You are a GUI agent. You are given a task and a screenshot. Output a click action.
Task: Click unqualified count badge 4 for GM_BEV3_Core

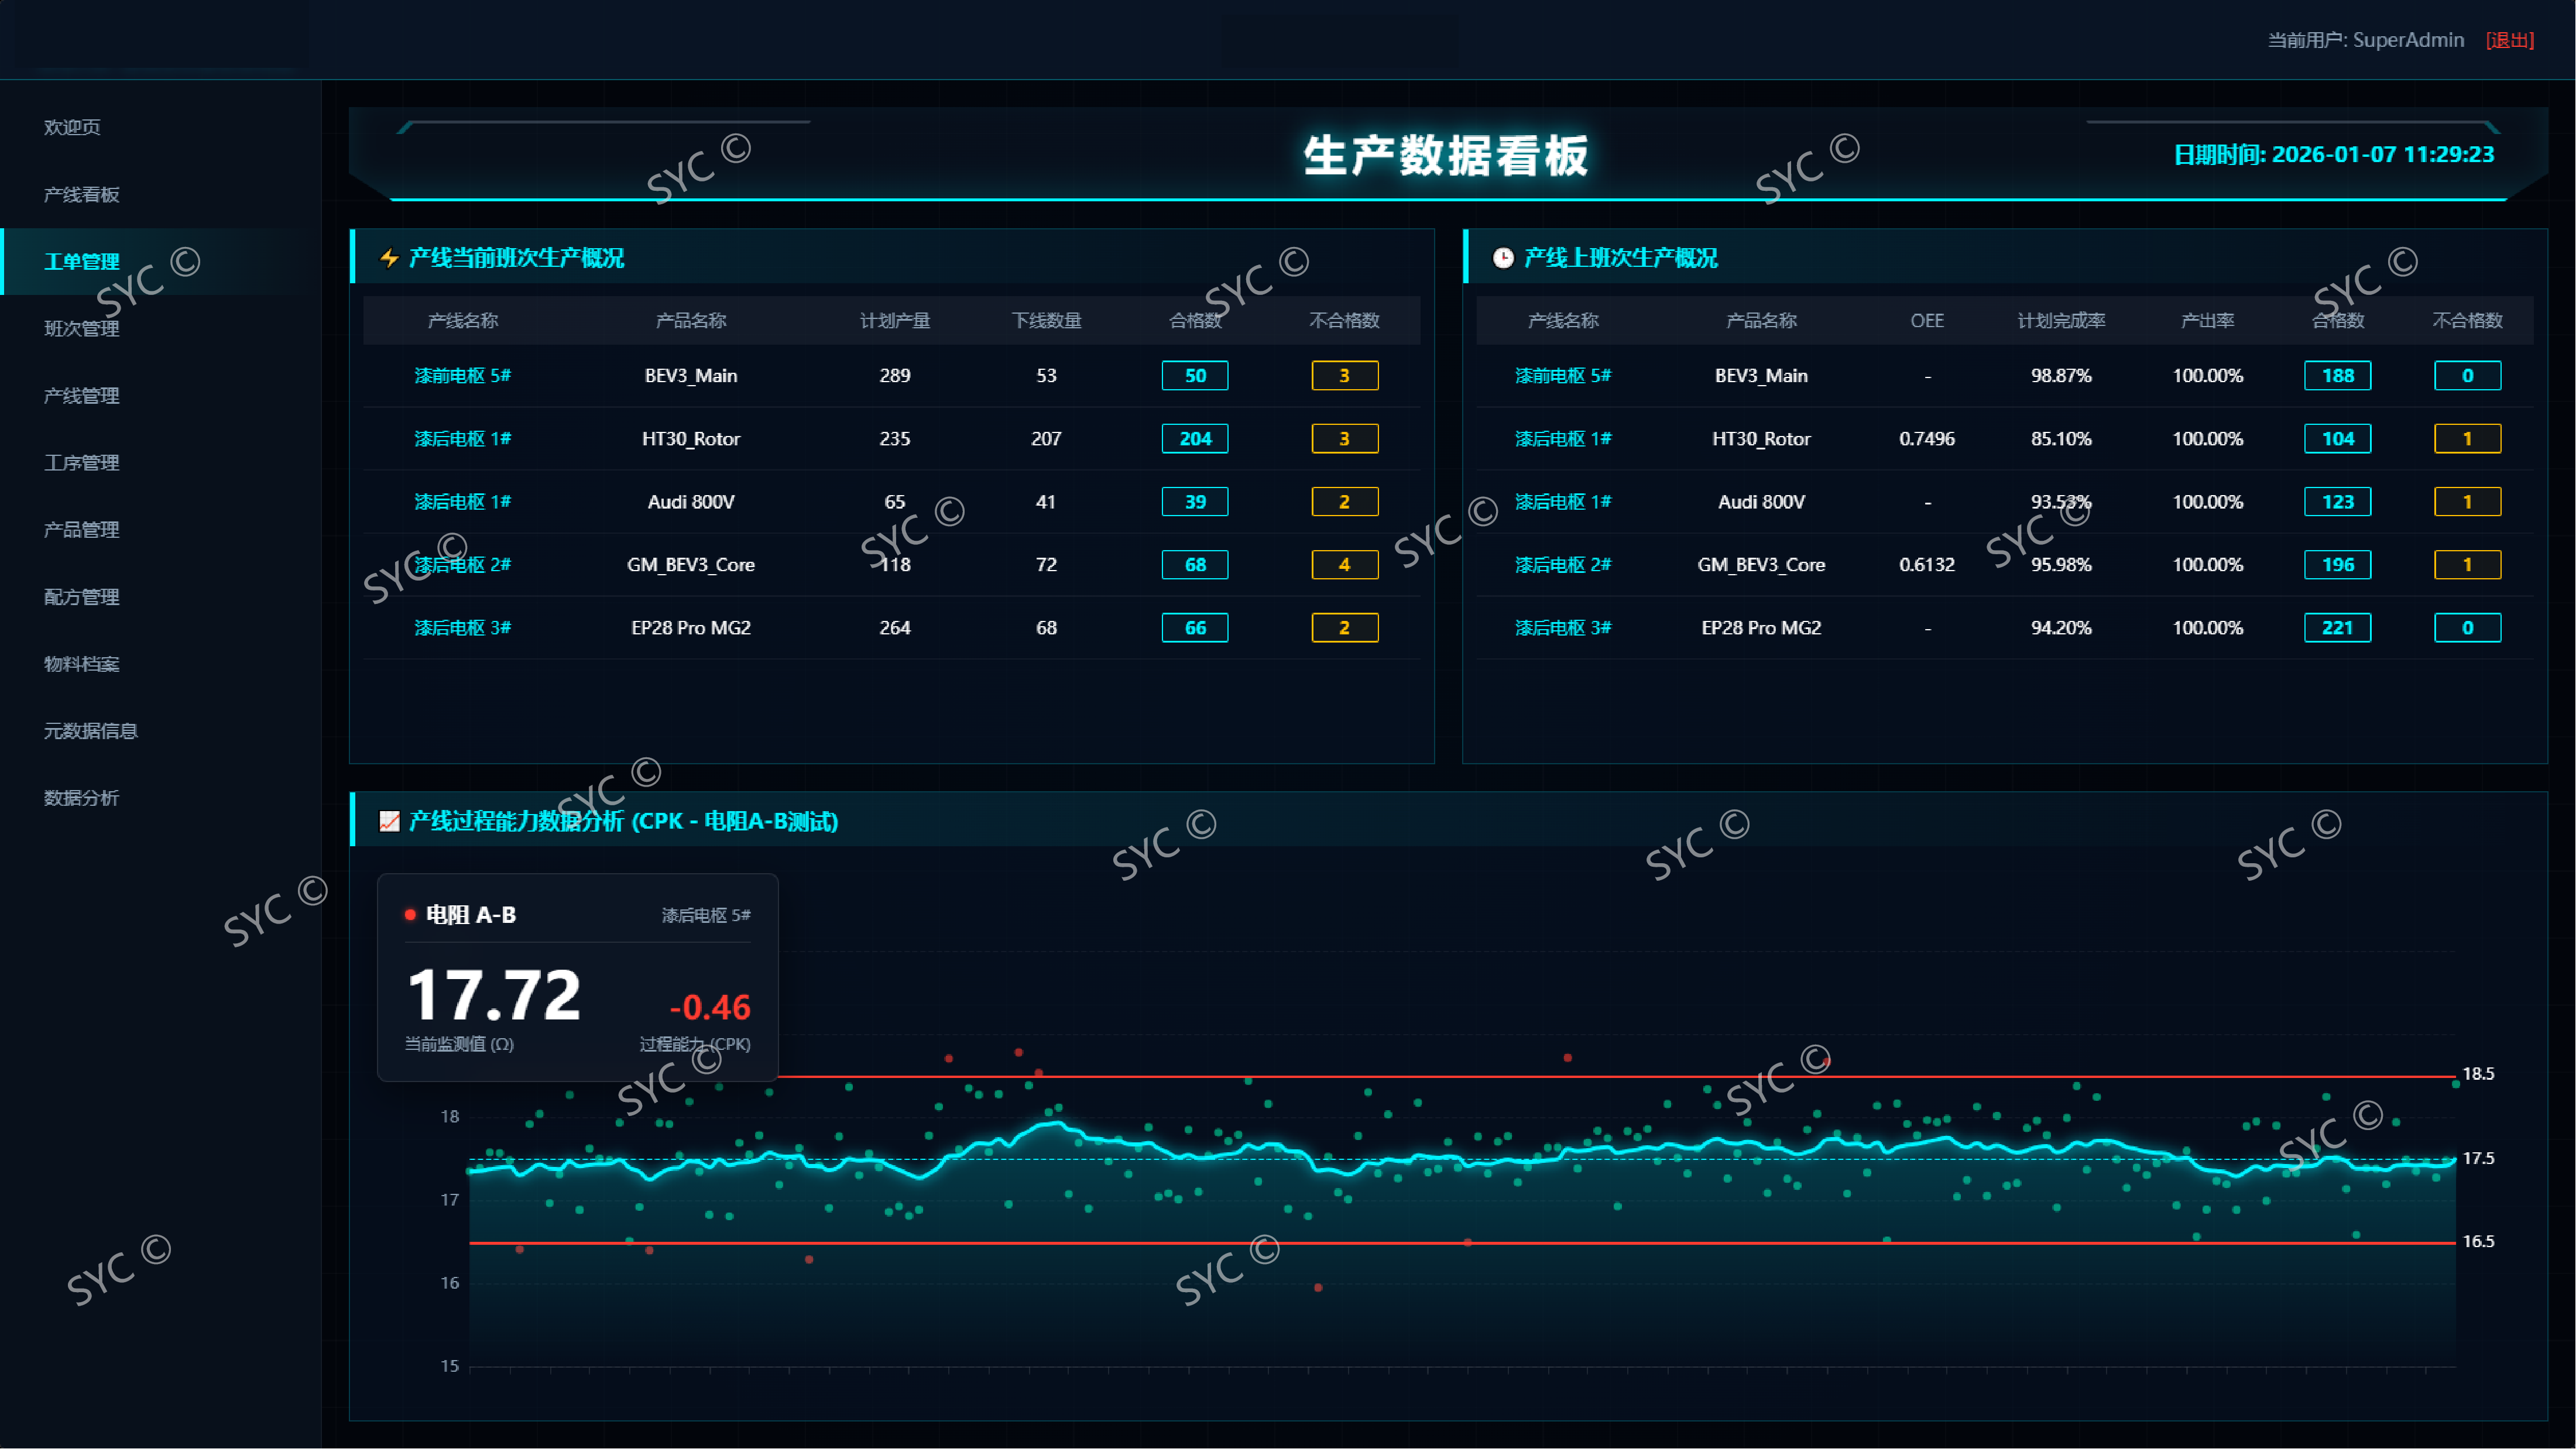click(x=1344, y=565)
